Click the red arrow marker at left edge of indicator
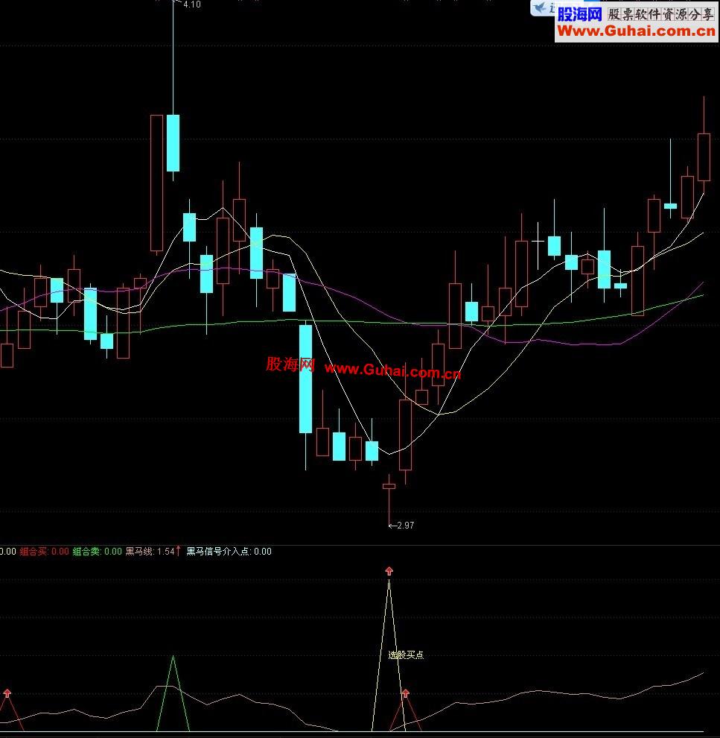This screenshot has width=720, height=738. [x=7, y=693]
